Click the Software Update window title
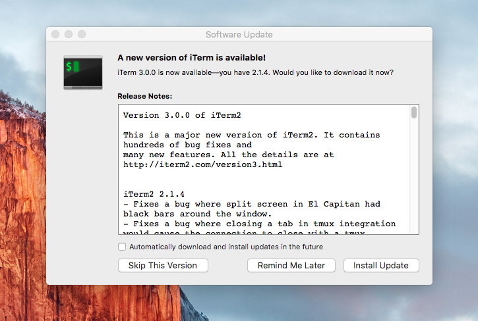The image size is (478, 321). 239,34
